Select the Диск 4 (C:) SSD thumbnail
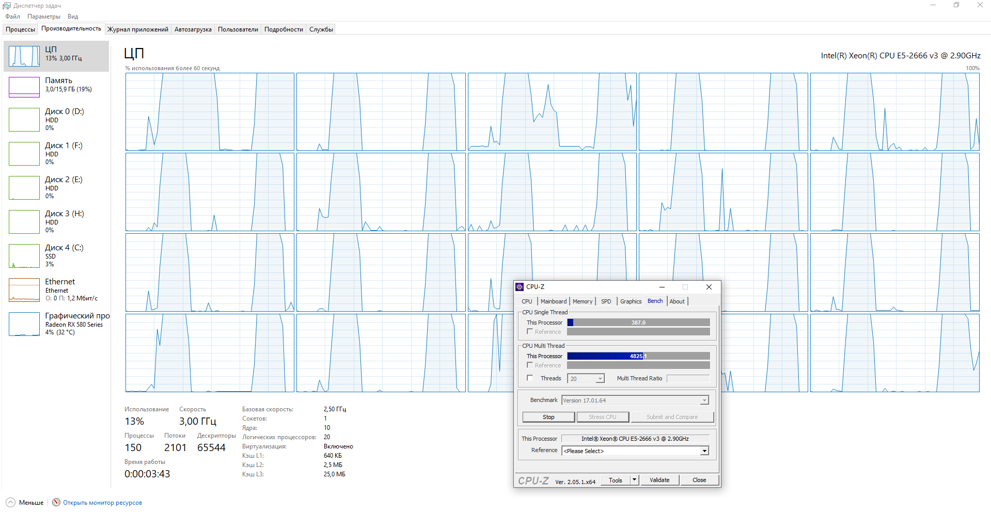The width and height of the screenshot is (991, 514). coord(24,255)
